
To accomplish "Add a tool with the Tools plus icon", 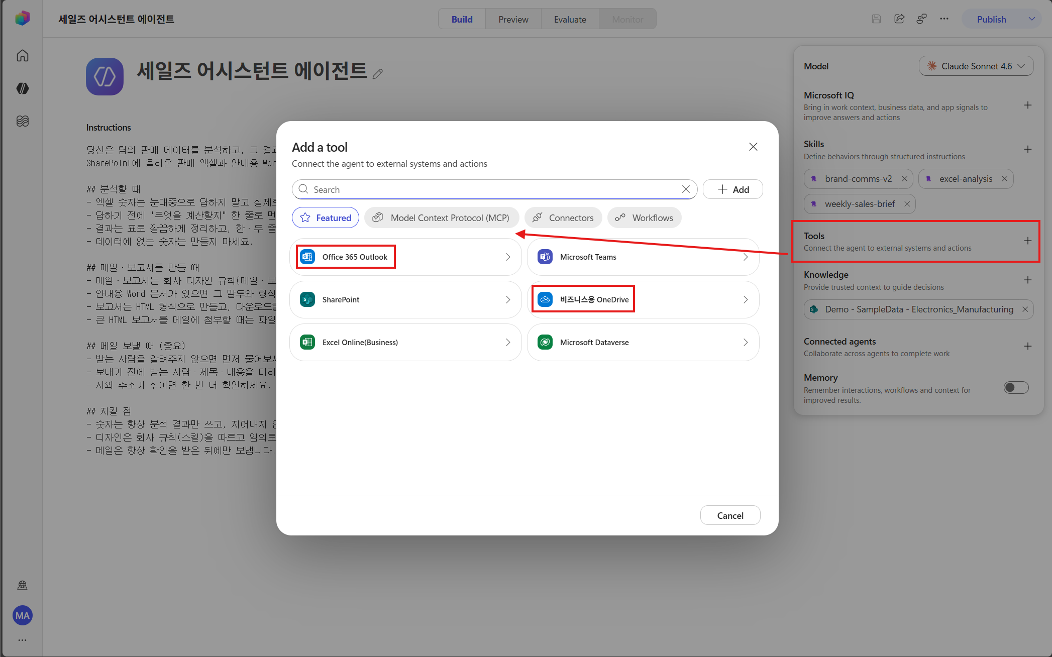I will (1028, 241).
